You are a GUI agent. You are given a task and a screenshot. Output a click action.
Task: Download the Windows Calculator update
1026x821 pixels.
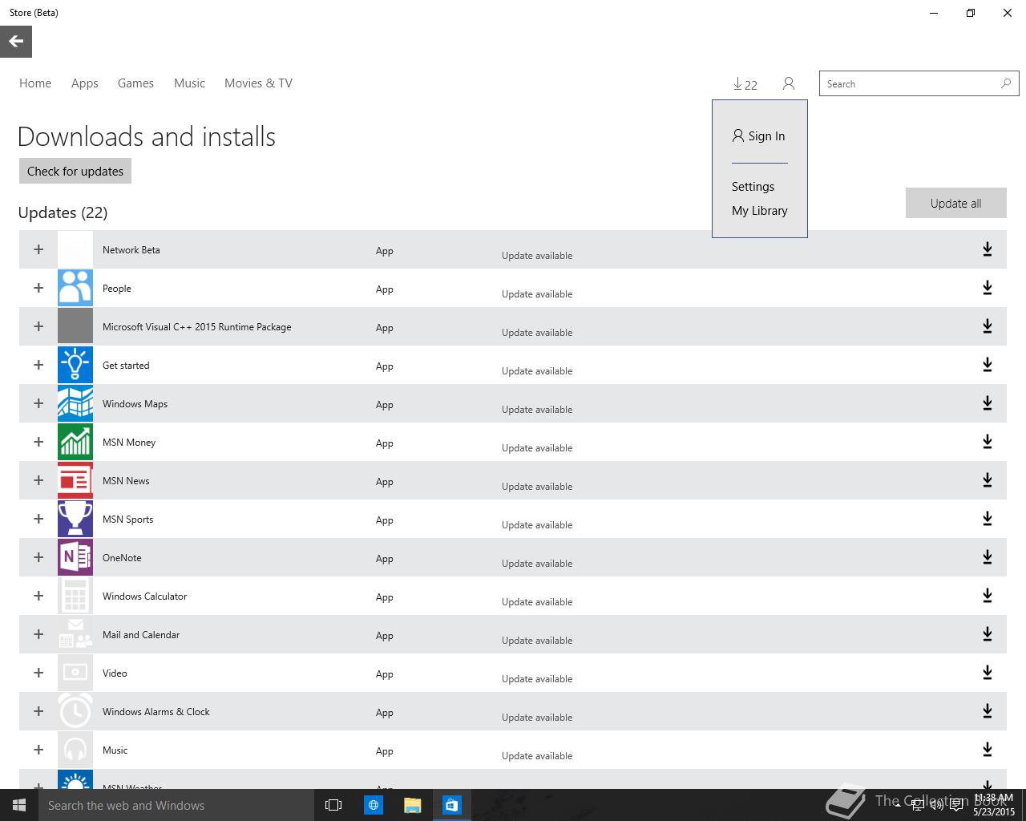coord(988,596)
